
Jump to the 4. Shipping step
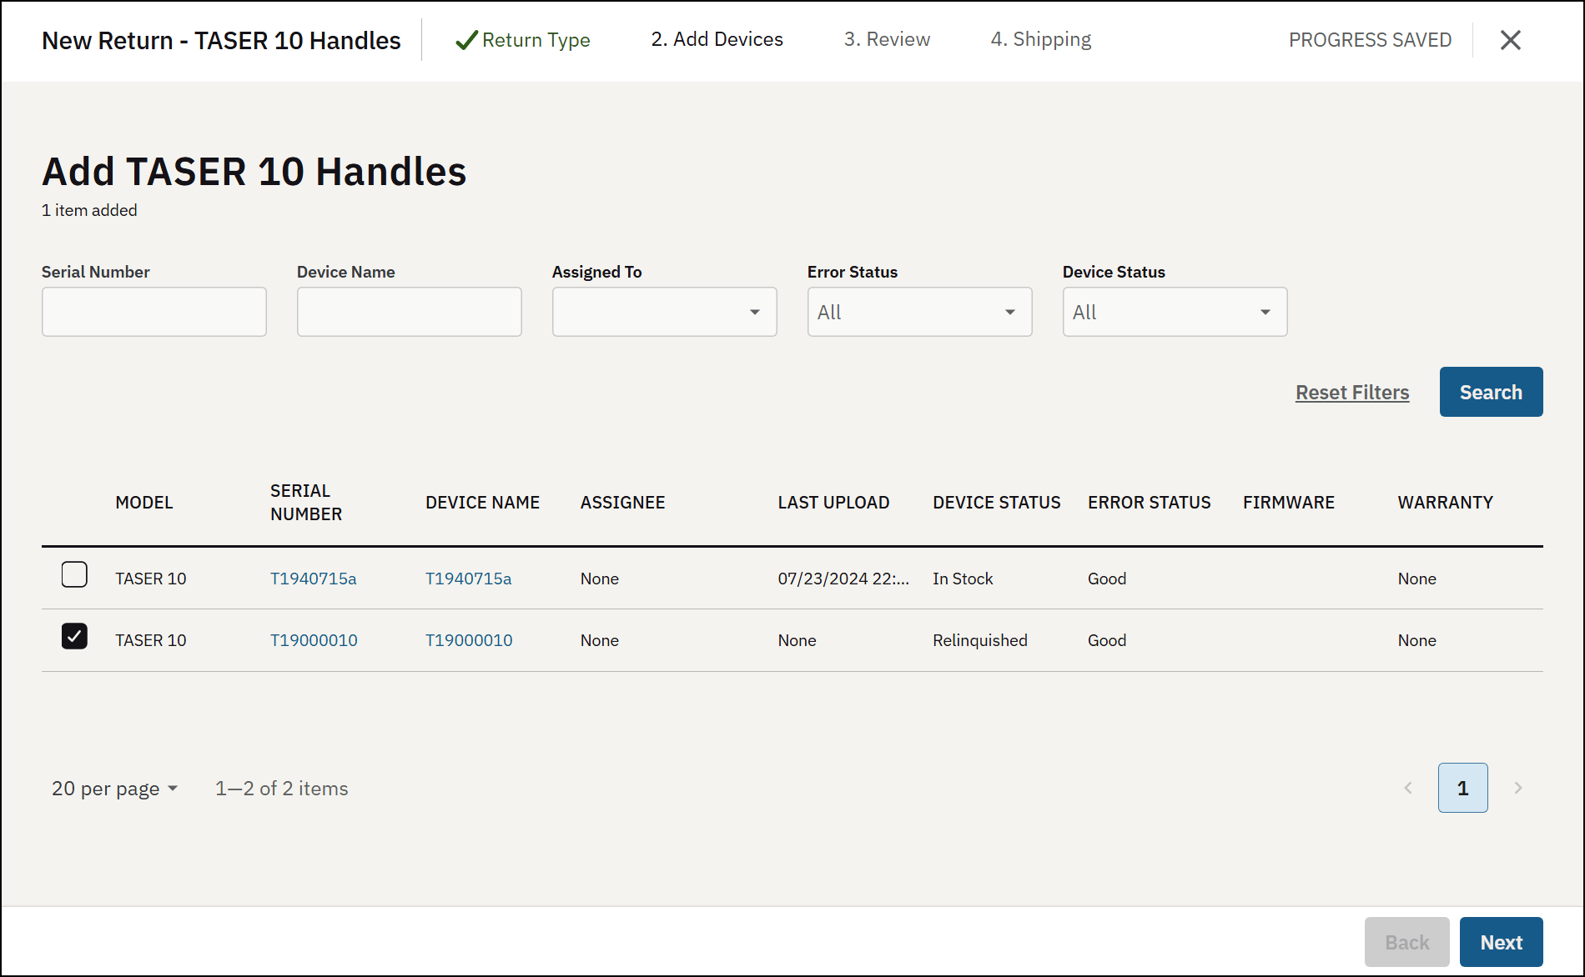coord(1041,40)
